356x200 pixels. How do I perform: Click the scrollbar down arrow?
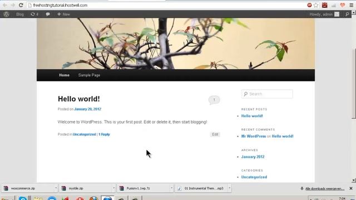(x=354, y=180)
